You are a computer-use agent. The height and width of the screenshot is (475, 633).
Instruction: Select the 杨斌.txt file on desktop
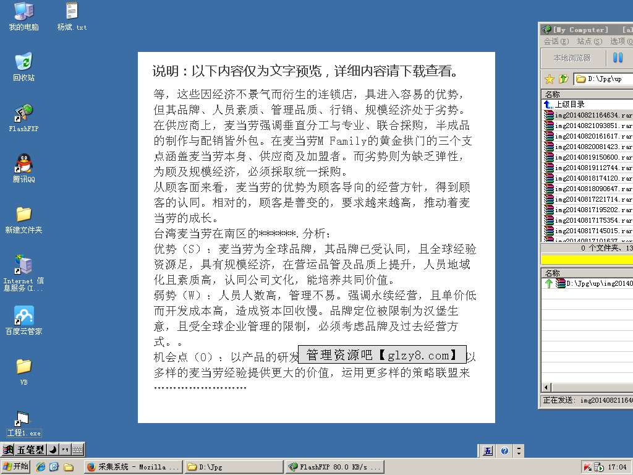(x=72, y=16)
